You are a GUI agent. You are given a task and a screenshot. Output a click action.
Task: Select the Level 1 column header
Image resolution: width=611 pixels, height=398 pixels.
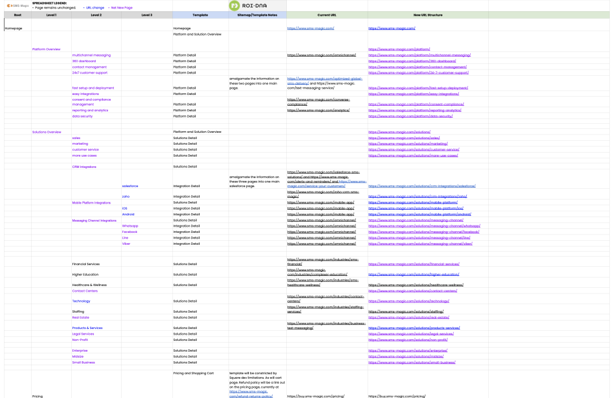[x=51, y=15]
